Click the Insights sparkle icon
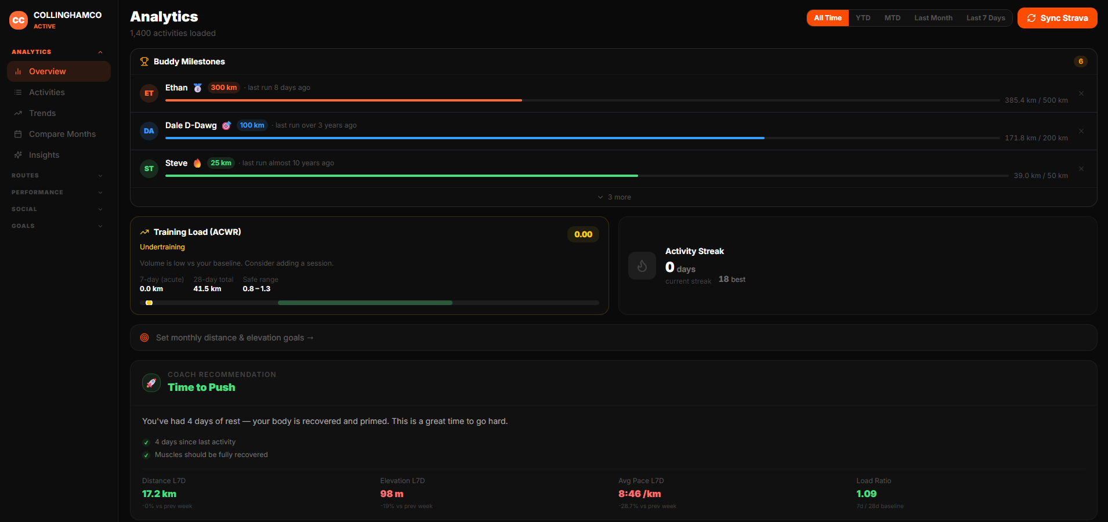The image size is (1108, 522). tap(18, 155)
